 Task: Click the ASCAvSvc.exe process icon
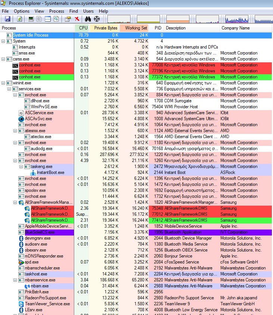click(x=21, y=119)
